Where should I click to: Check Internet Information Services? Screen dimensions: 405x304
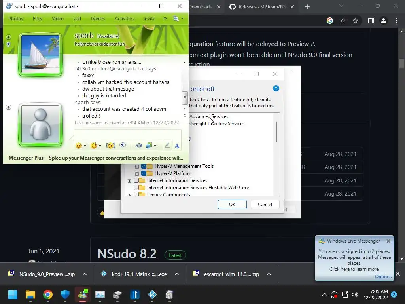click(136, 180)
